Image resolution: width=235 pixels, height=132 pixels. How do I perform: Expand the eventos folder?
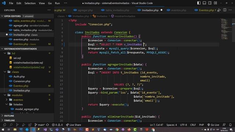[7, 100]
